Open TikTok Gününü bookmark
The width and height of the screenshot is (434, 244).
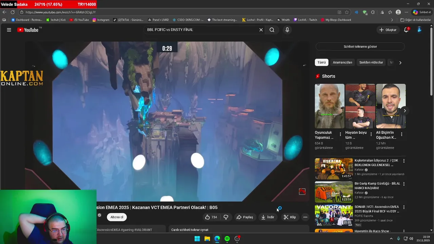pyautogui.click(x=129, y=20)
